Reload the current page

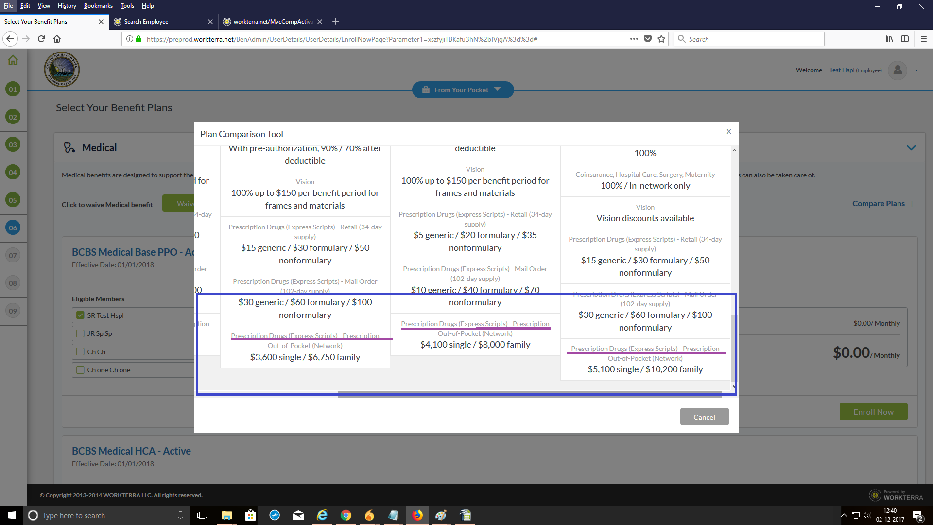tap(42, 39)
